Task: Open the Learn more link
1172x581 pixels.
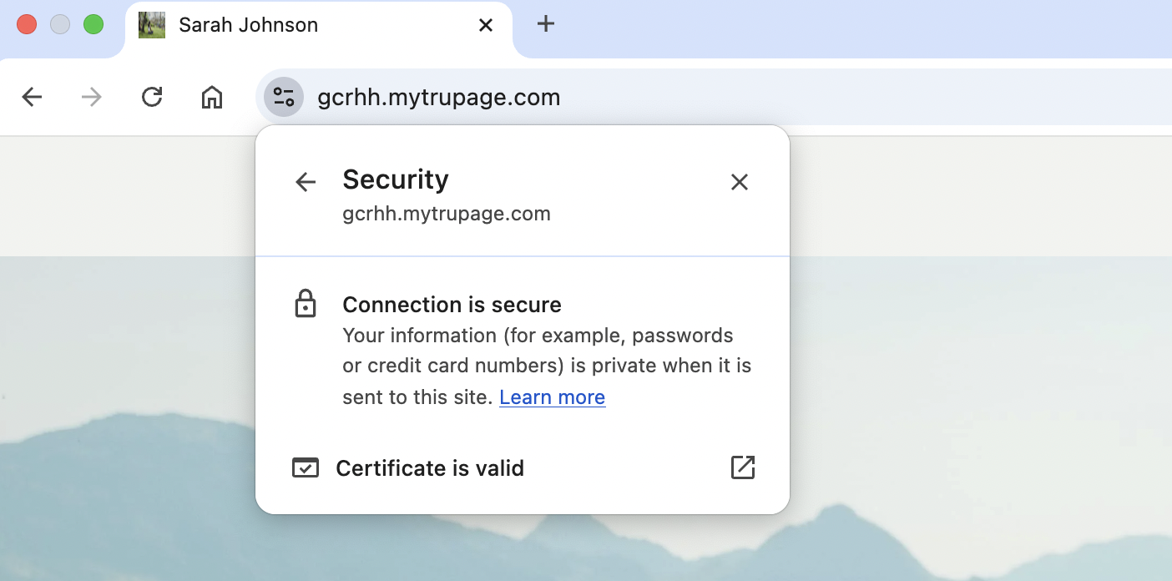Action: pyautogui.click(x=552, y=397)
